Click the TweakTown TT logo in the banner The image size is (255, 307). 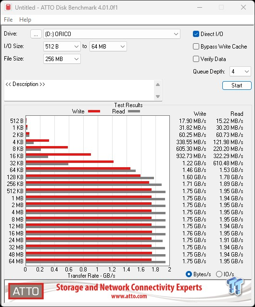(235, 286)
